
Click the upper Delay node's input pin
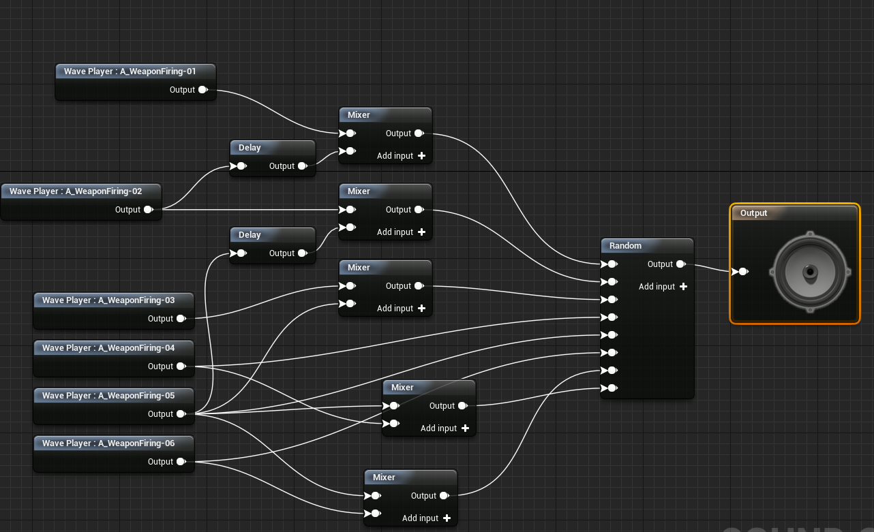239,166
